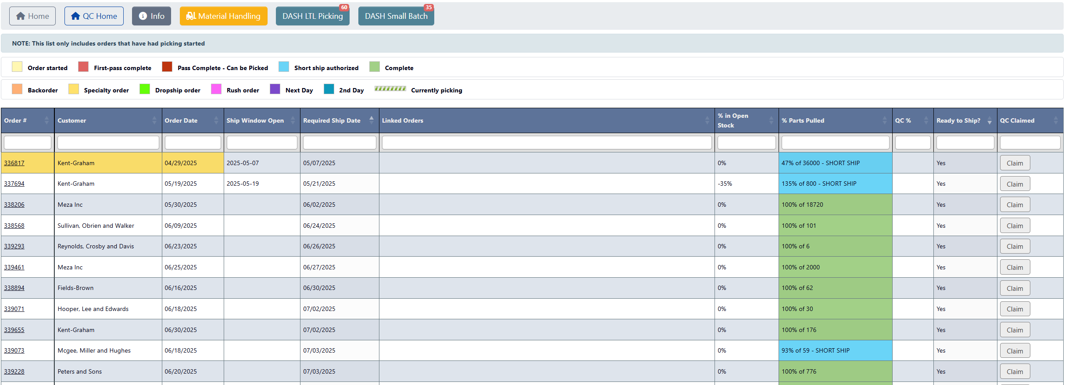Claim the Peters and Sons order
This screenshot has height=385, width=1065.
pos(1015,371)
